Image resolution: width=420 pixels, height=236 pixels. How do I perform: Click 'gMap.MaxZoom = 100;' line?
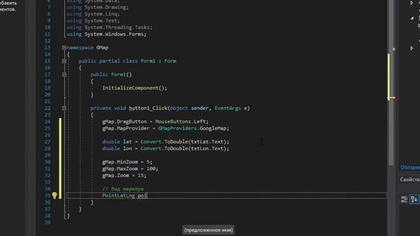click(x=130, y=168)
